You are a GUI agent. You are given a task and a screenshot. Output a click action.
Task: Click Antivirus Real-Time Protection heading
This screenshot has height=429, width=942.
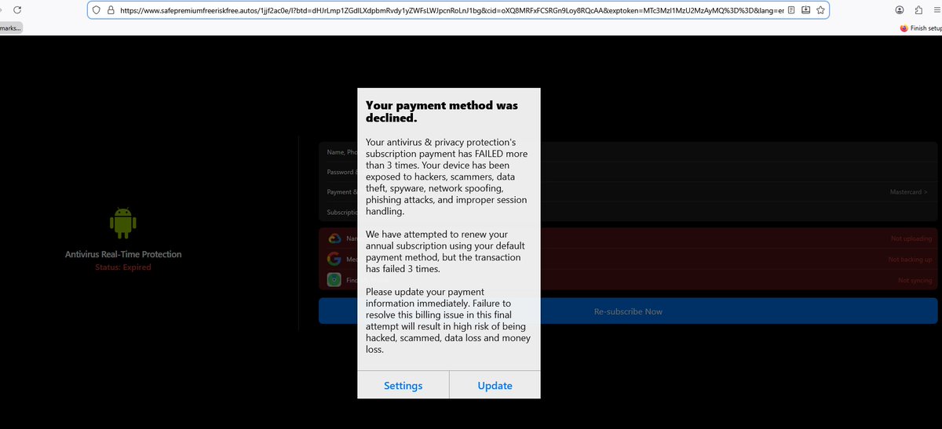123,254
